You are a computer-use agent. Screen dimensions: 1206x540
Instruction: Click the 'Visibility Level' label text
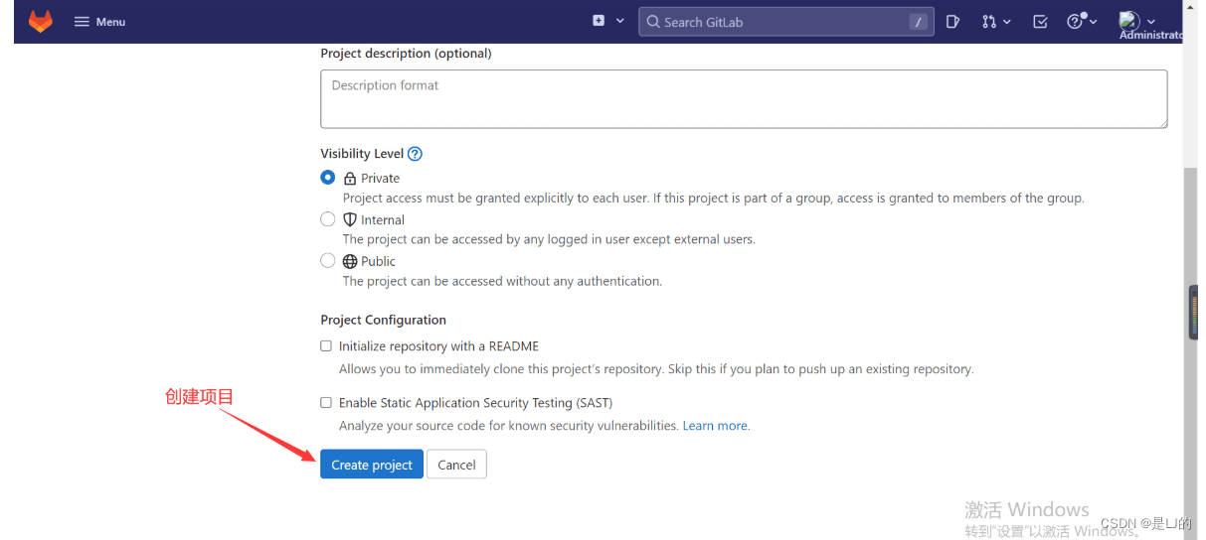click(x=362, y=154)
